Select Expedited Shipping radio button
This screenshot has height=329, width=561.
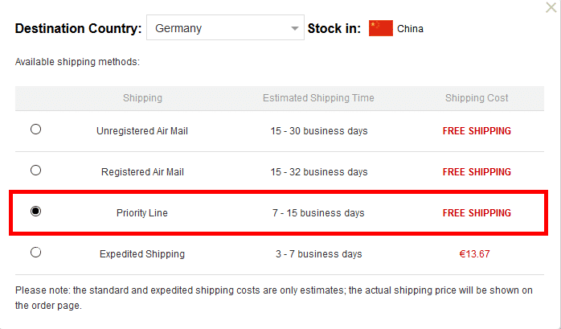[x=36, y=253]
